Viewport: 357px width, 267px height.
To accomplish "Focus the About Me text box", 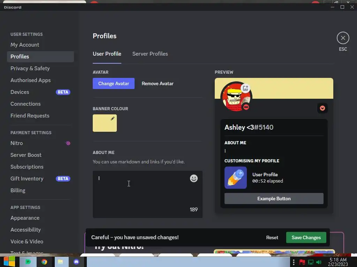I will click(x=147, y=194).
